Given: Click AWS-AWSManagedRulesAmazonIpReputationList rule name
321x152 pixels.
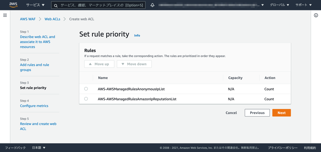Looking at the screenshot, I should (137, 99).
